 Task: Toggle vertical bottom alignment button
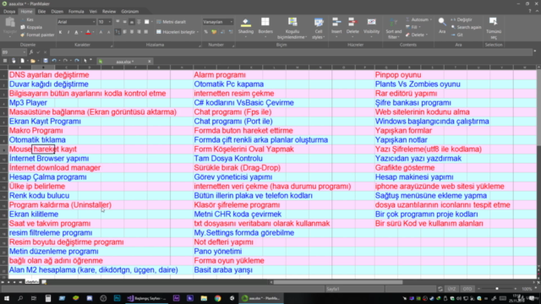click(132, 22)
